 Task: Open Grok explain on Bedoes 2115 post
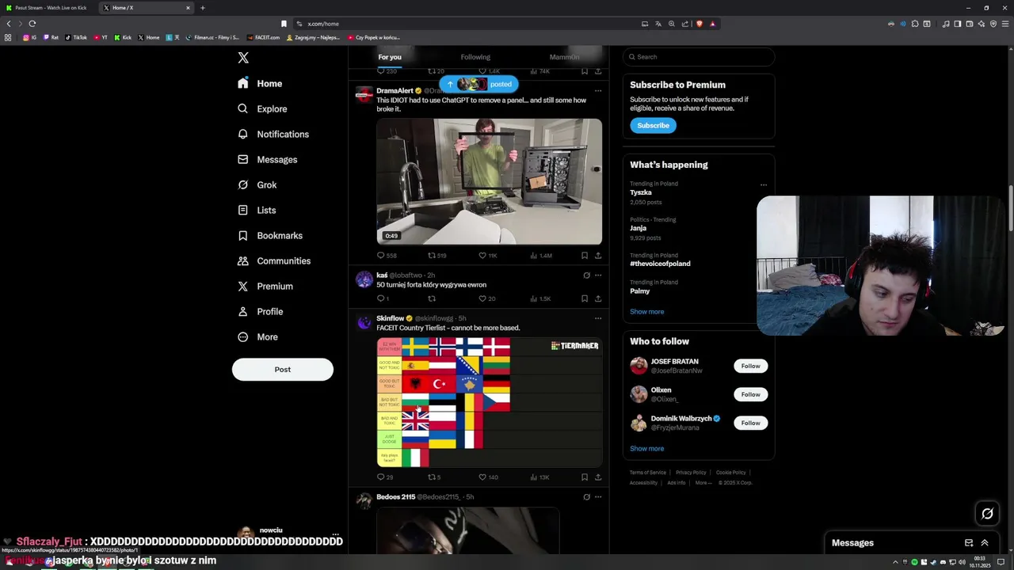click(586, 497)
